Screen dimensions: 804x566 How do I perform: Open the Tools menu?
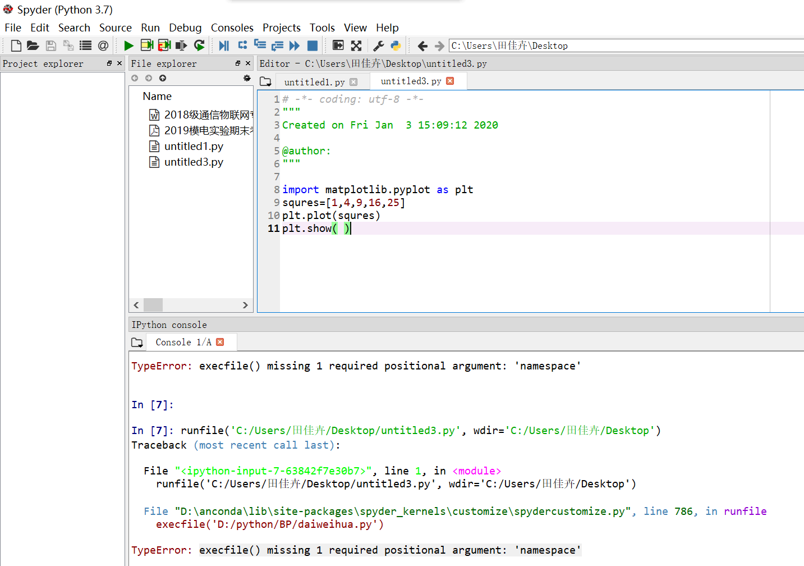pos(322,28)
